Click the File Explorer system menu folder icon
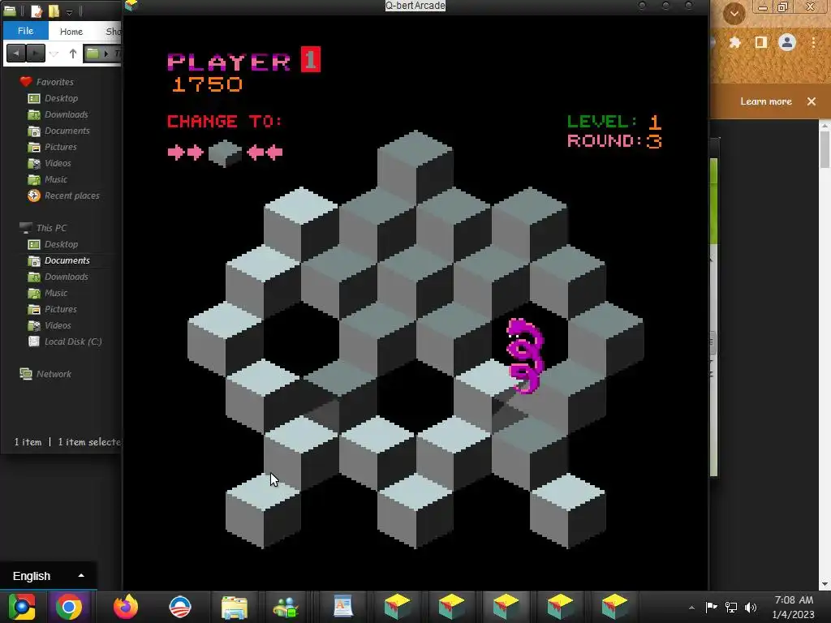Screen dimensions: 831x623 click(10, 10)
